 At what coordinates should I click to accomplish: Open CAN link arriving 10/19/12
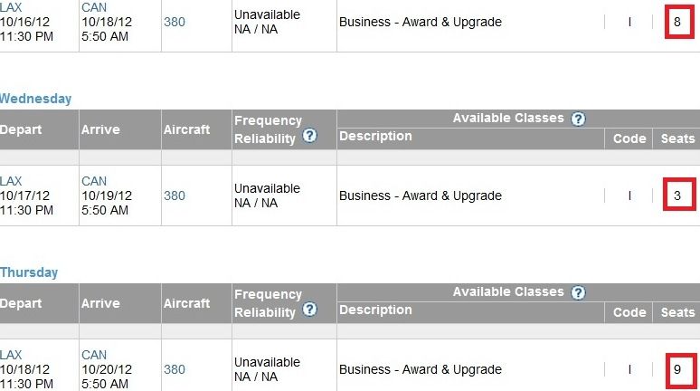94,181
